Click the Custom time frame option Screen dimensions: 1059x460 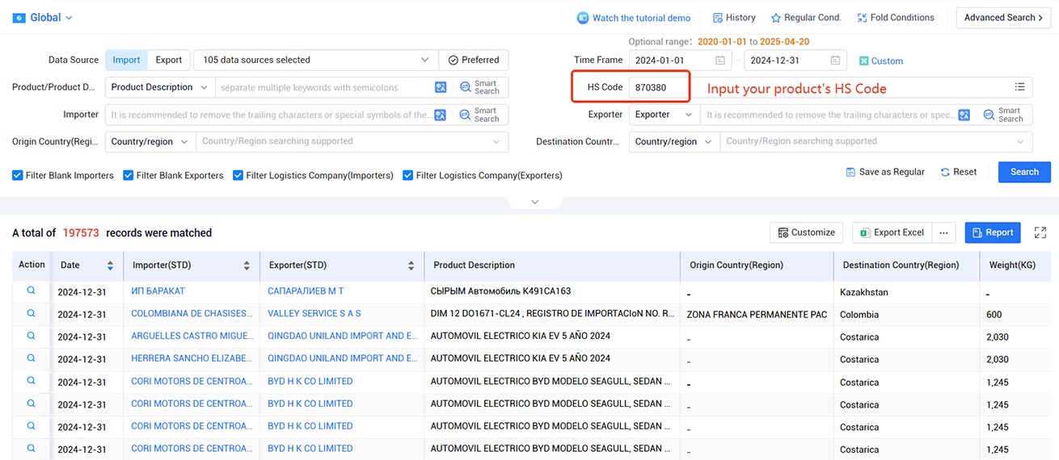[881, 61]
